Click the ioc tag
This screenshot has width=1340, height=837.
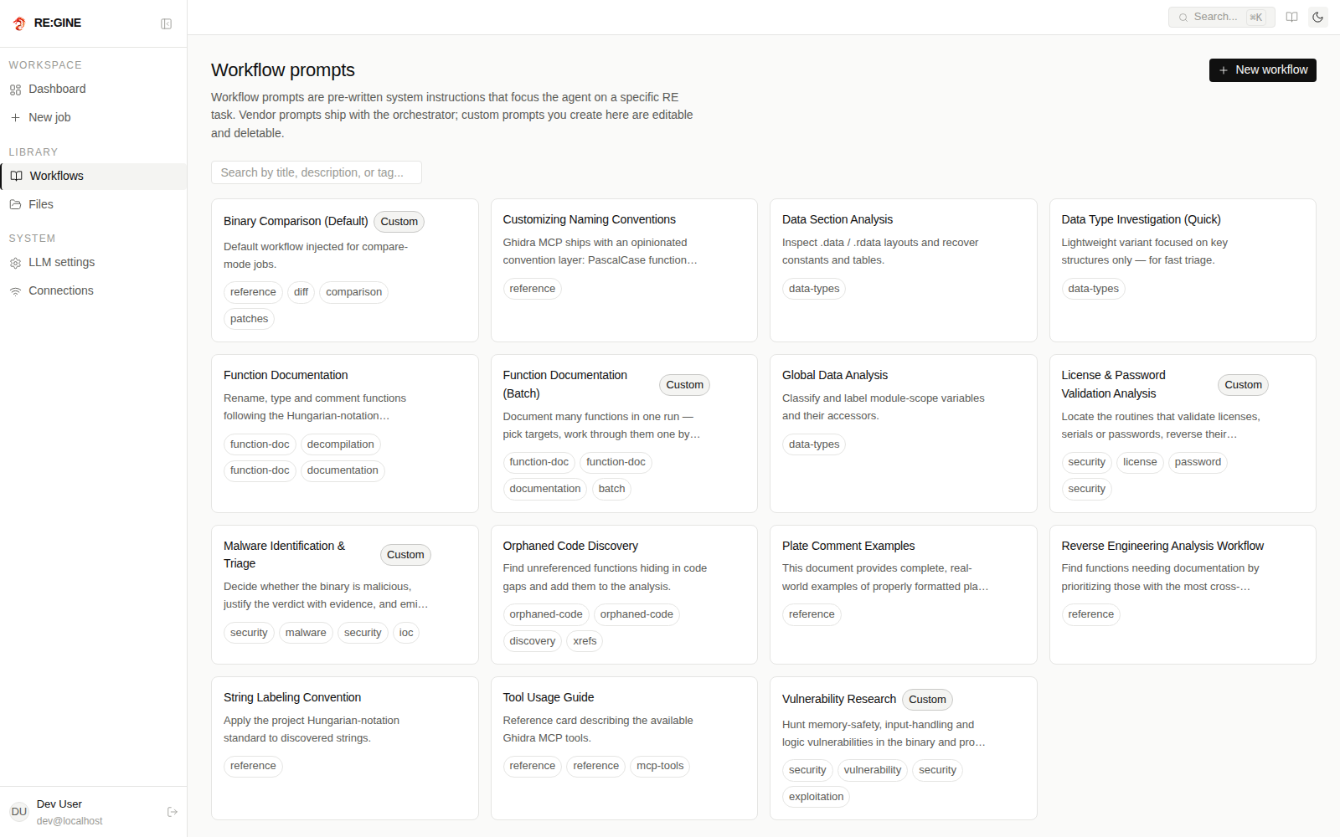[x=406, y=633]
